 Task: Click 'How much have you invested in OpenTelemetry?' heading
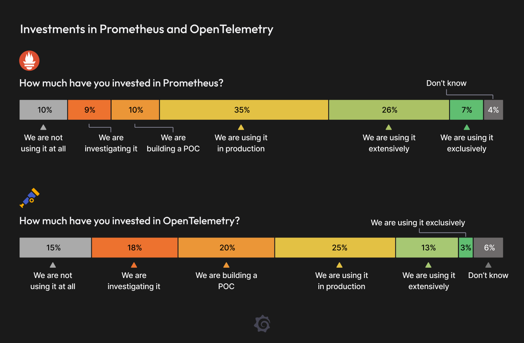[x=130, y=221]
